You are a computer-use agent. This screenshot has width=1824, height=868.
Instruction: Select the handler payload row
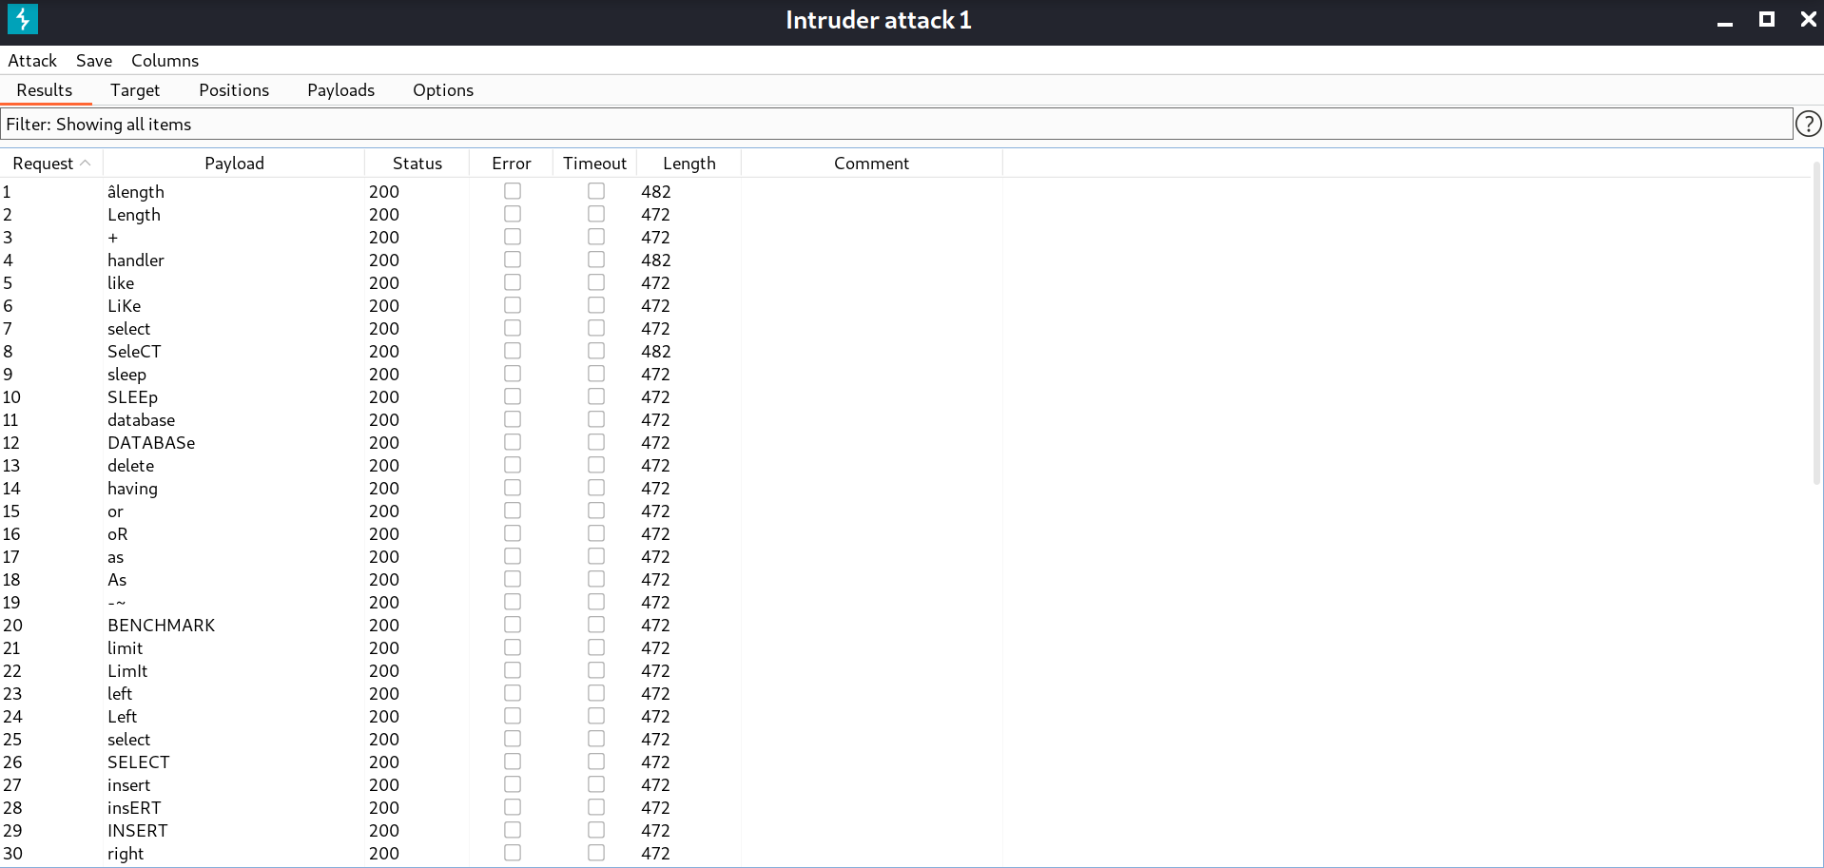pos(136,260)
